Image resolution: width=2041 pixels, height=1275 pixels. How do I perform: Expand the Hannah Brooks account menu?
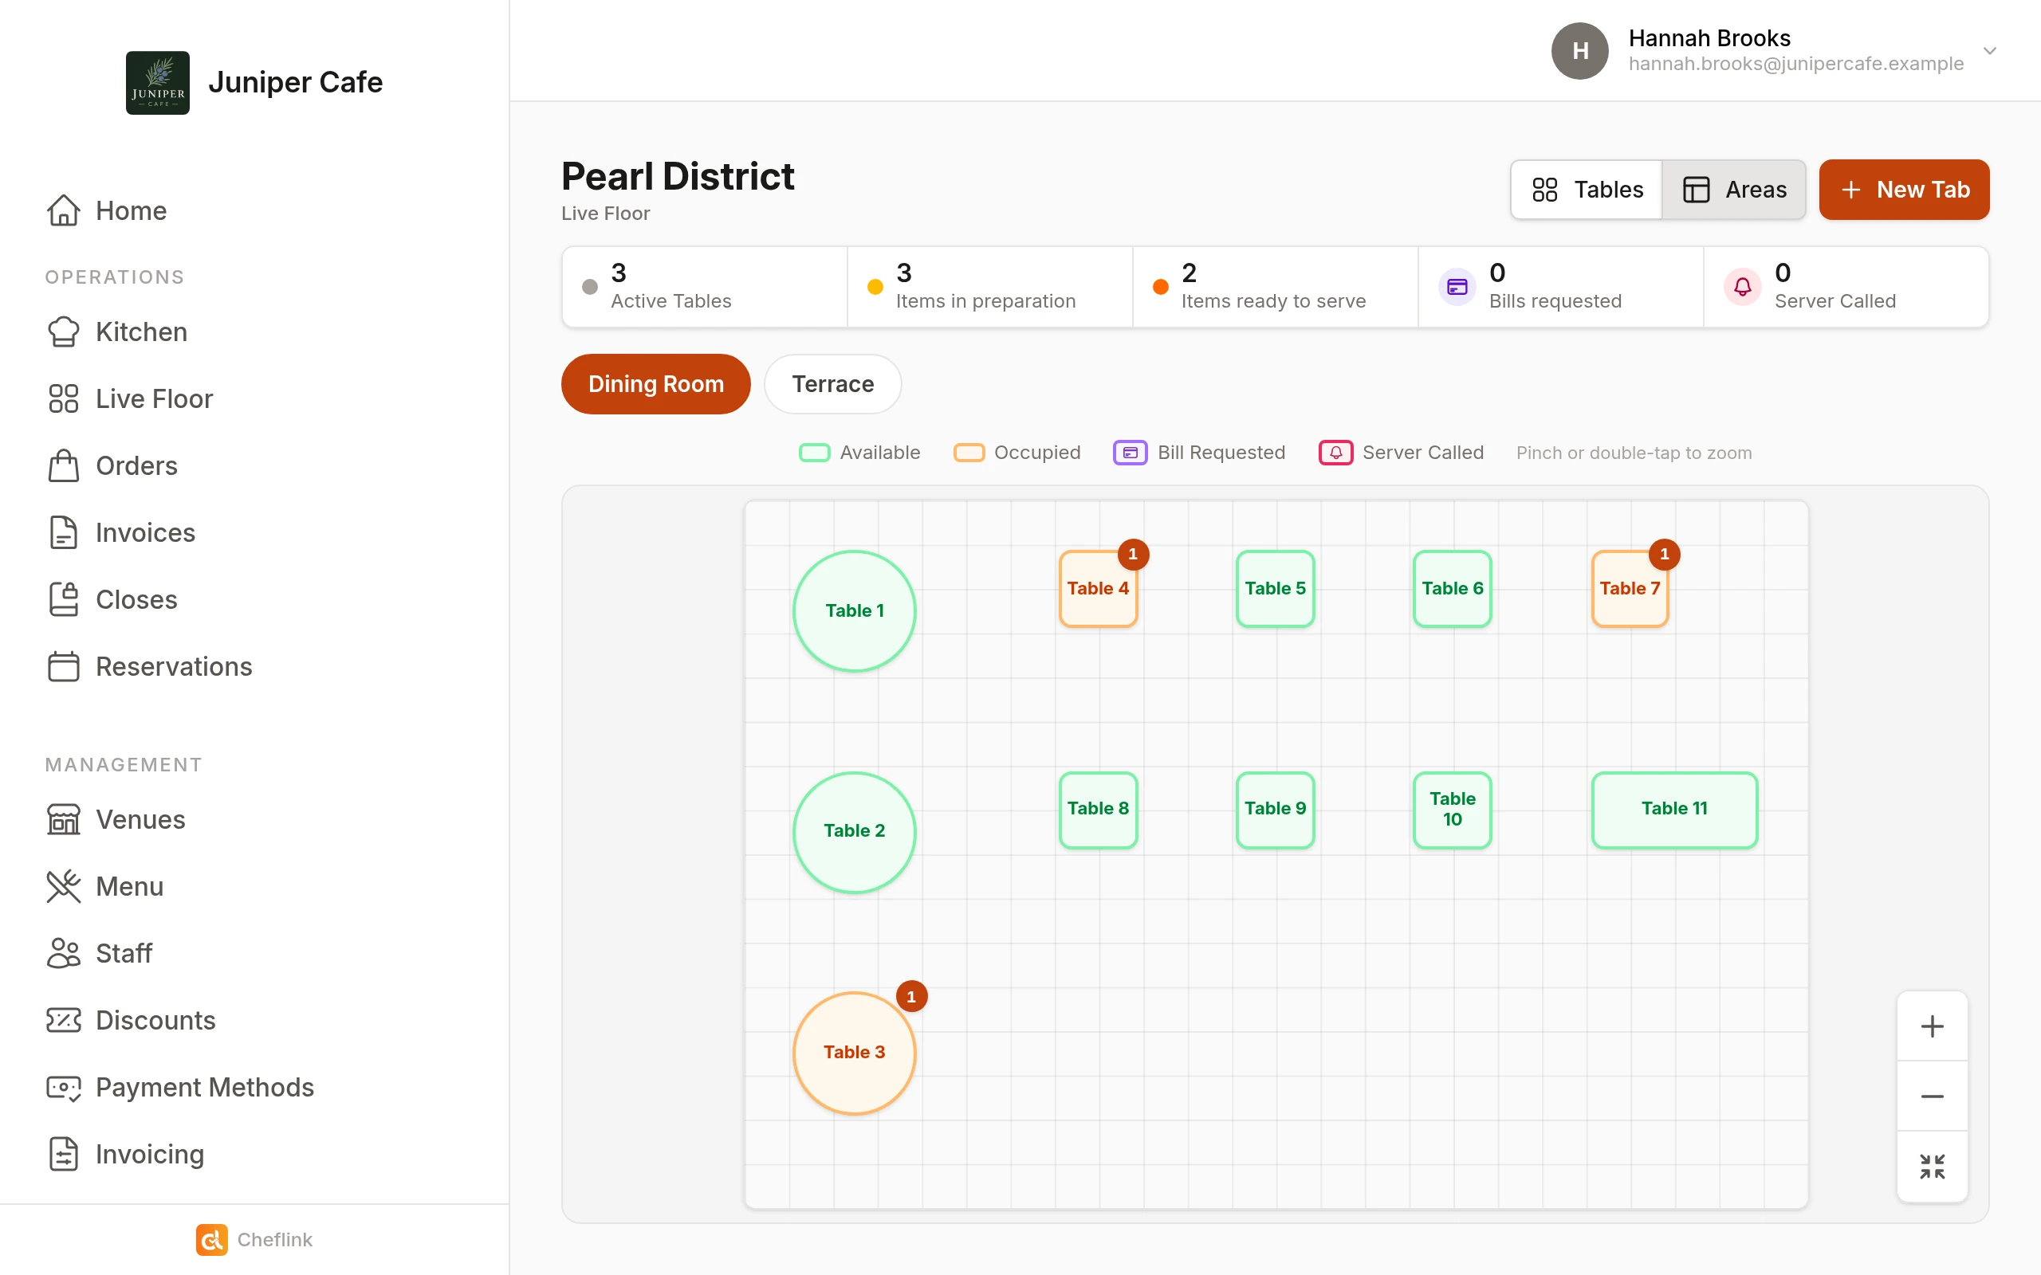(1989, 50)
